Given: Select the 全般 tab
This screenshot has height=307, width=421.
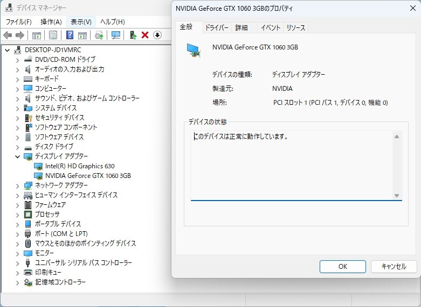Looking at the screenshot, I should (187, 27).
